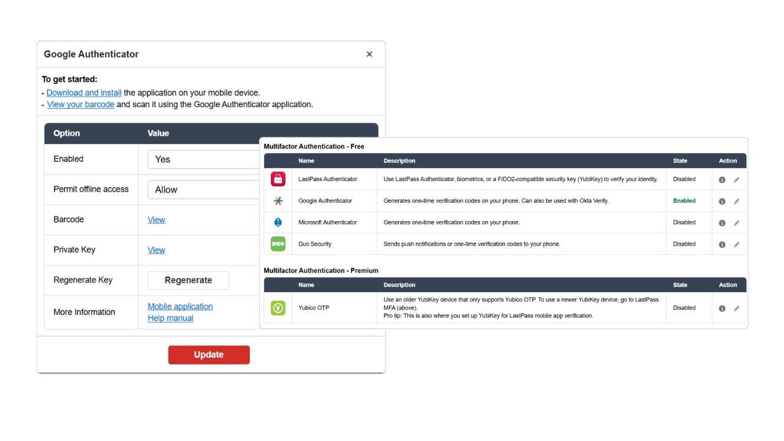Edit Google Authenticator with pencil icon
This screenshot has width=784, height=441.
(x=736, y=201)
